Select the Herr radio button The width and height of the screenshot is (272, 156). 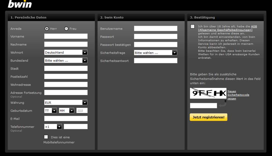click(x=47, y=29)
